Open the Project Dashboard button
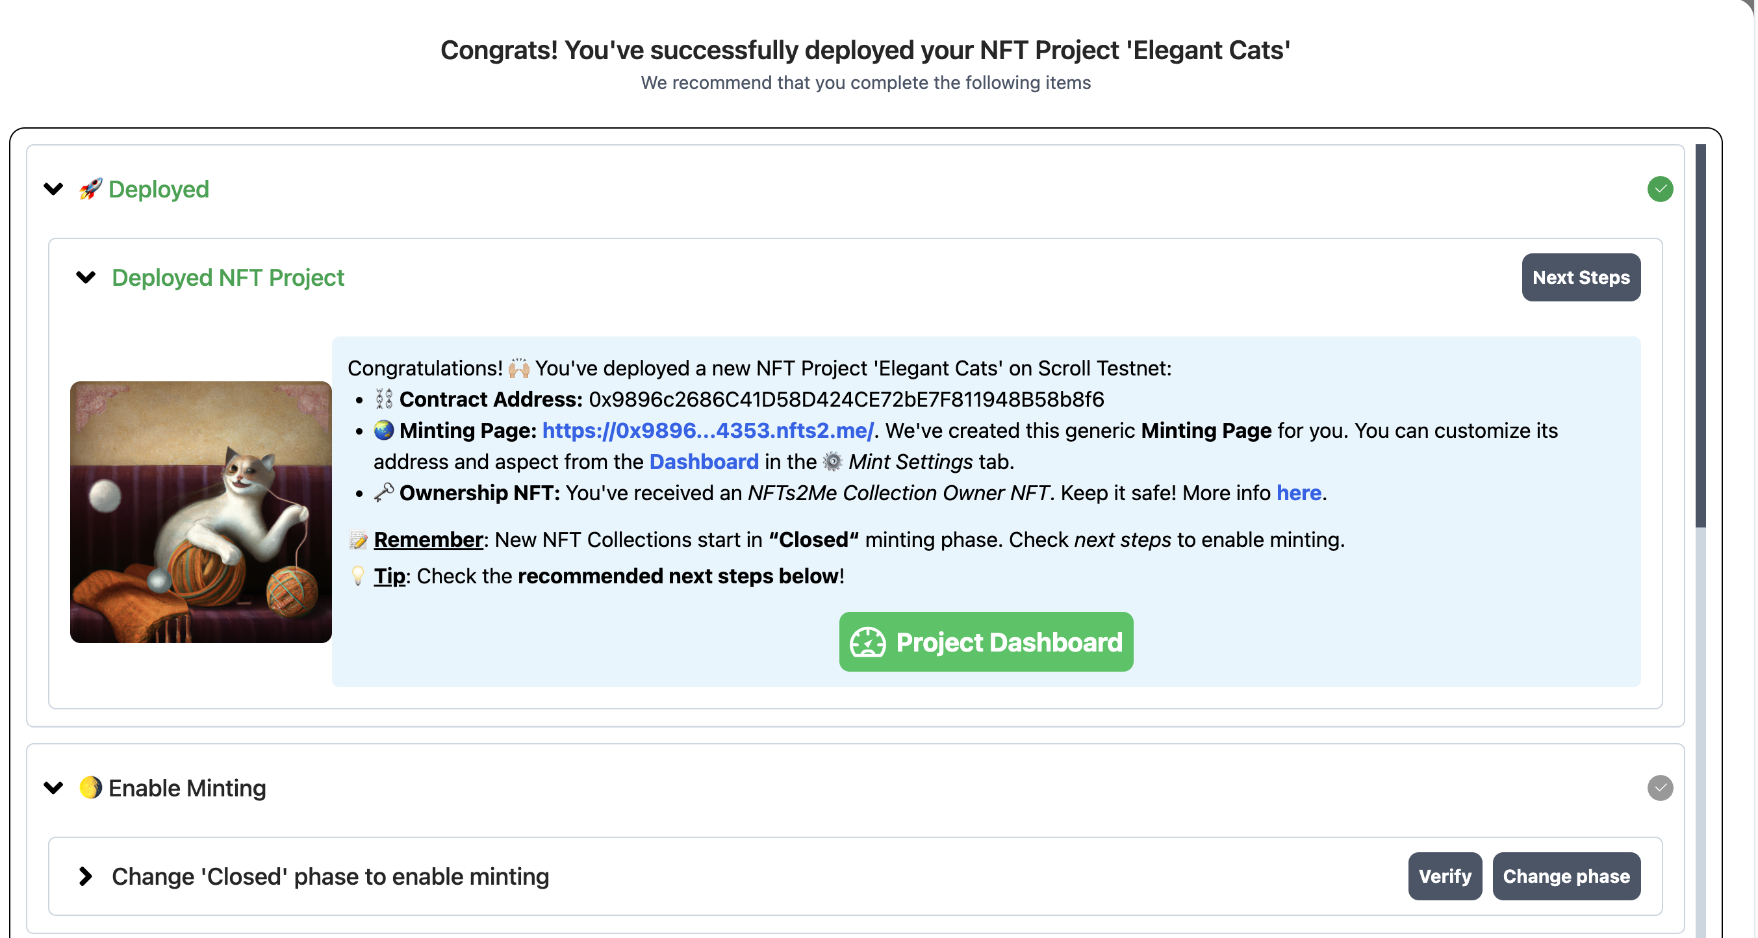The image size is (1758, 938). click(986, 642)
